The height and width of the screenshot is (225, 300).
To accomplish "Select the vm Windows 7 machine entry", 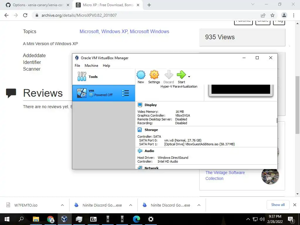I will [104, 93].
